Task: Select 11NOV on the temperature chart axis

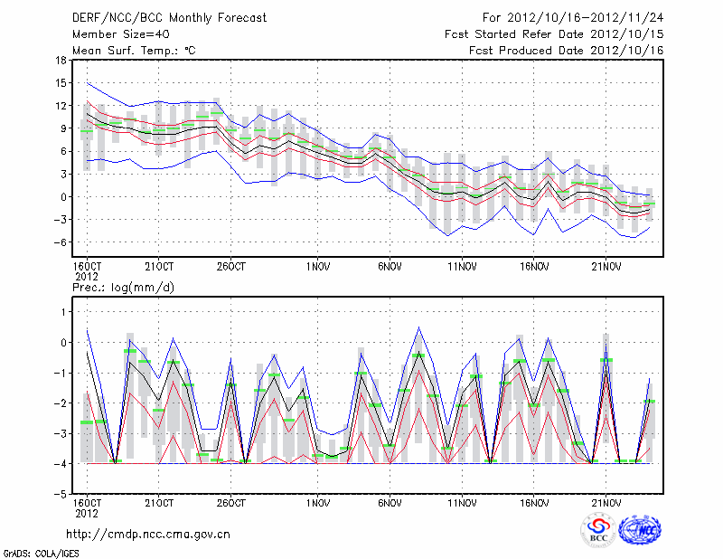Action: pos(462,267)
